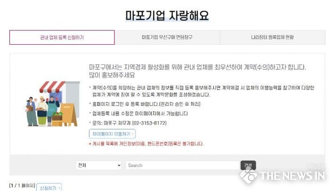331x191 pixels.
Task: Click the arrow inside 마이페이지 이동하기
Action: coord(133,134)
